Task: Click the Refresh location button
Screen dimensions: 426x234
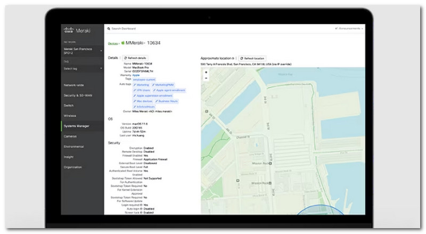Action: tap(252, 59)
